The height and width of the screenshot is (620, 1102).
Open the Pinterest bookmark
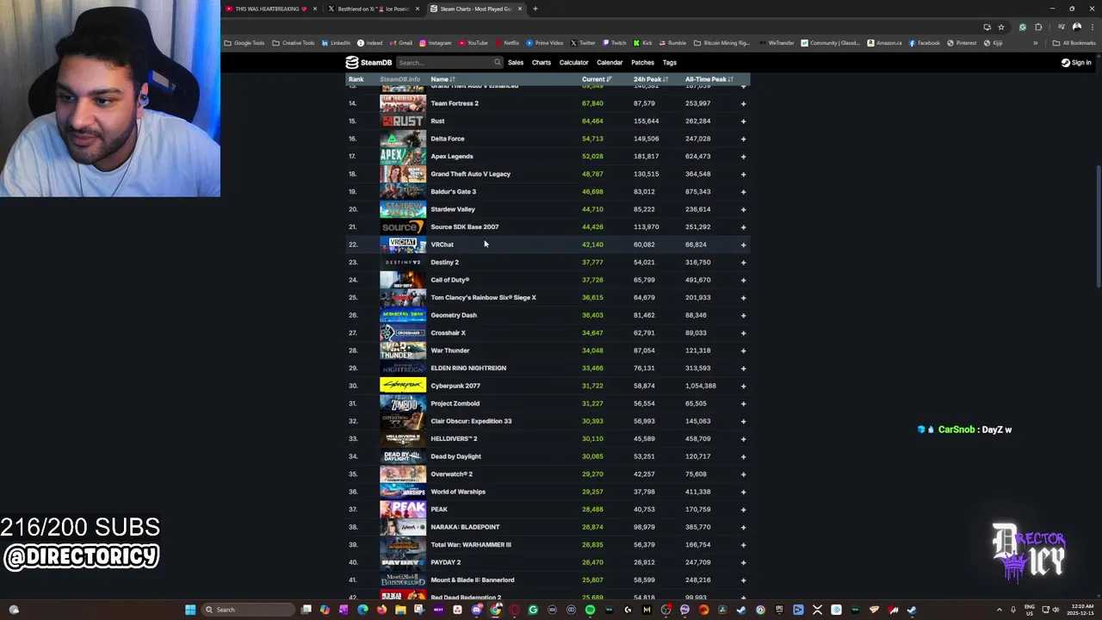(x=962, y=43)
